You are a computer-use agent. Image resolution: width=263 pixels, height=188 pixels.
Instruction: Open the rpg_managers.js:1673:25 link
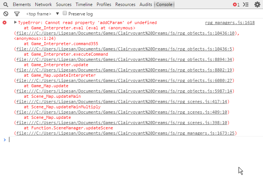(125, 133)
